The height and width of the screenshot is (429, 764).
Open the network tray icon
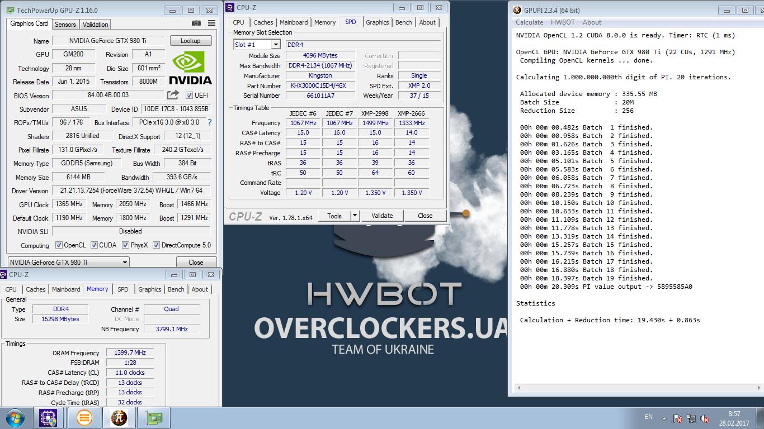tap(691, 418)
